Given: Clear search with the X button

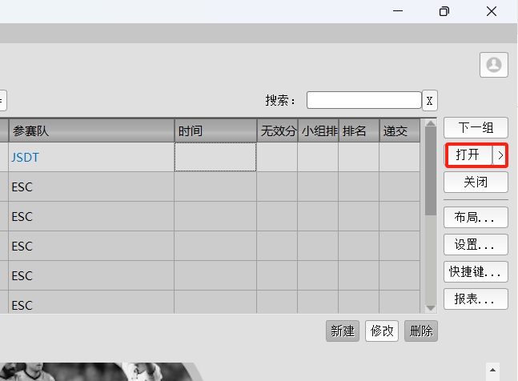Looking at the screenshot, I should coord(430,100).
